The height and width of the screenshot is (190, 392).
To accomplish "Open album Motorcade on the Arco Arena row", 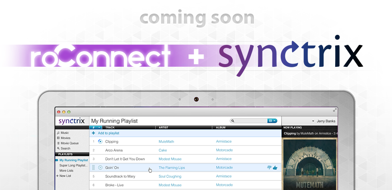I will pyautogui.click(x=224, y=150).
